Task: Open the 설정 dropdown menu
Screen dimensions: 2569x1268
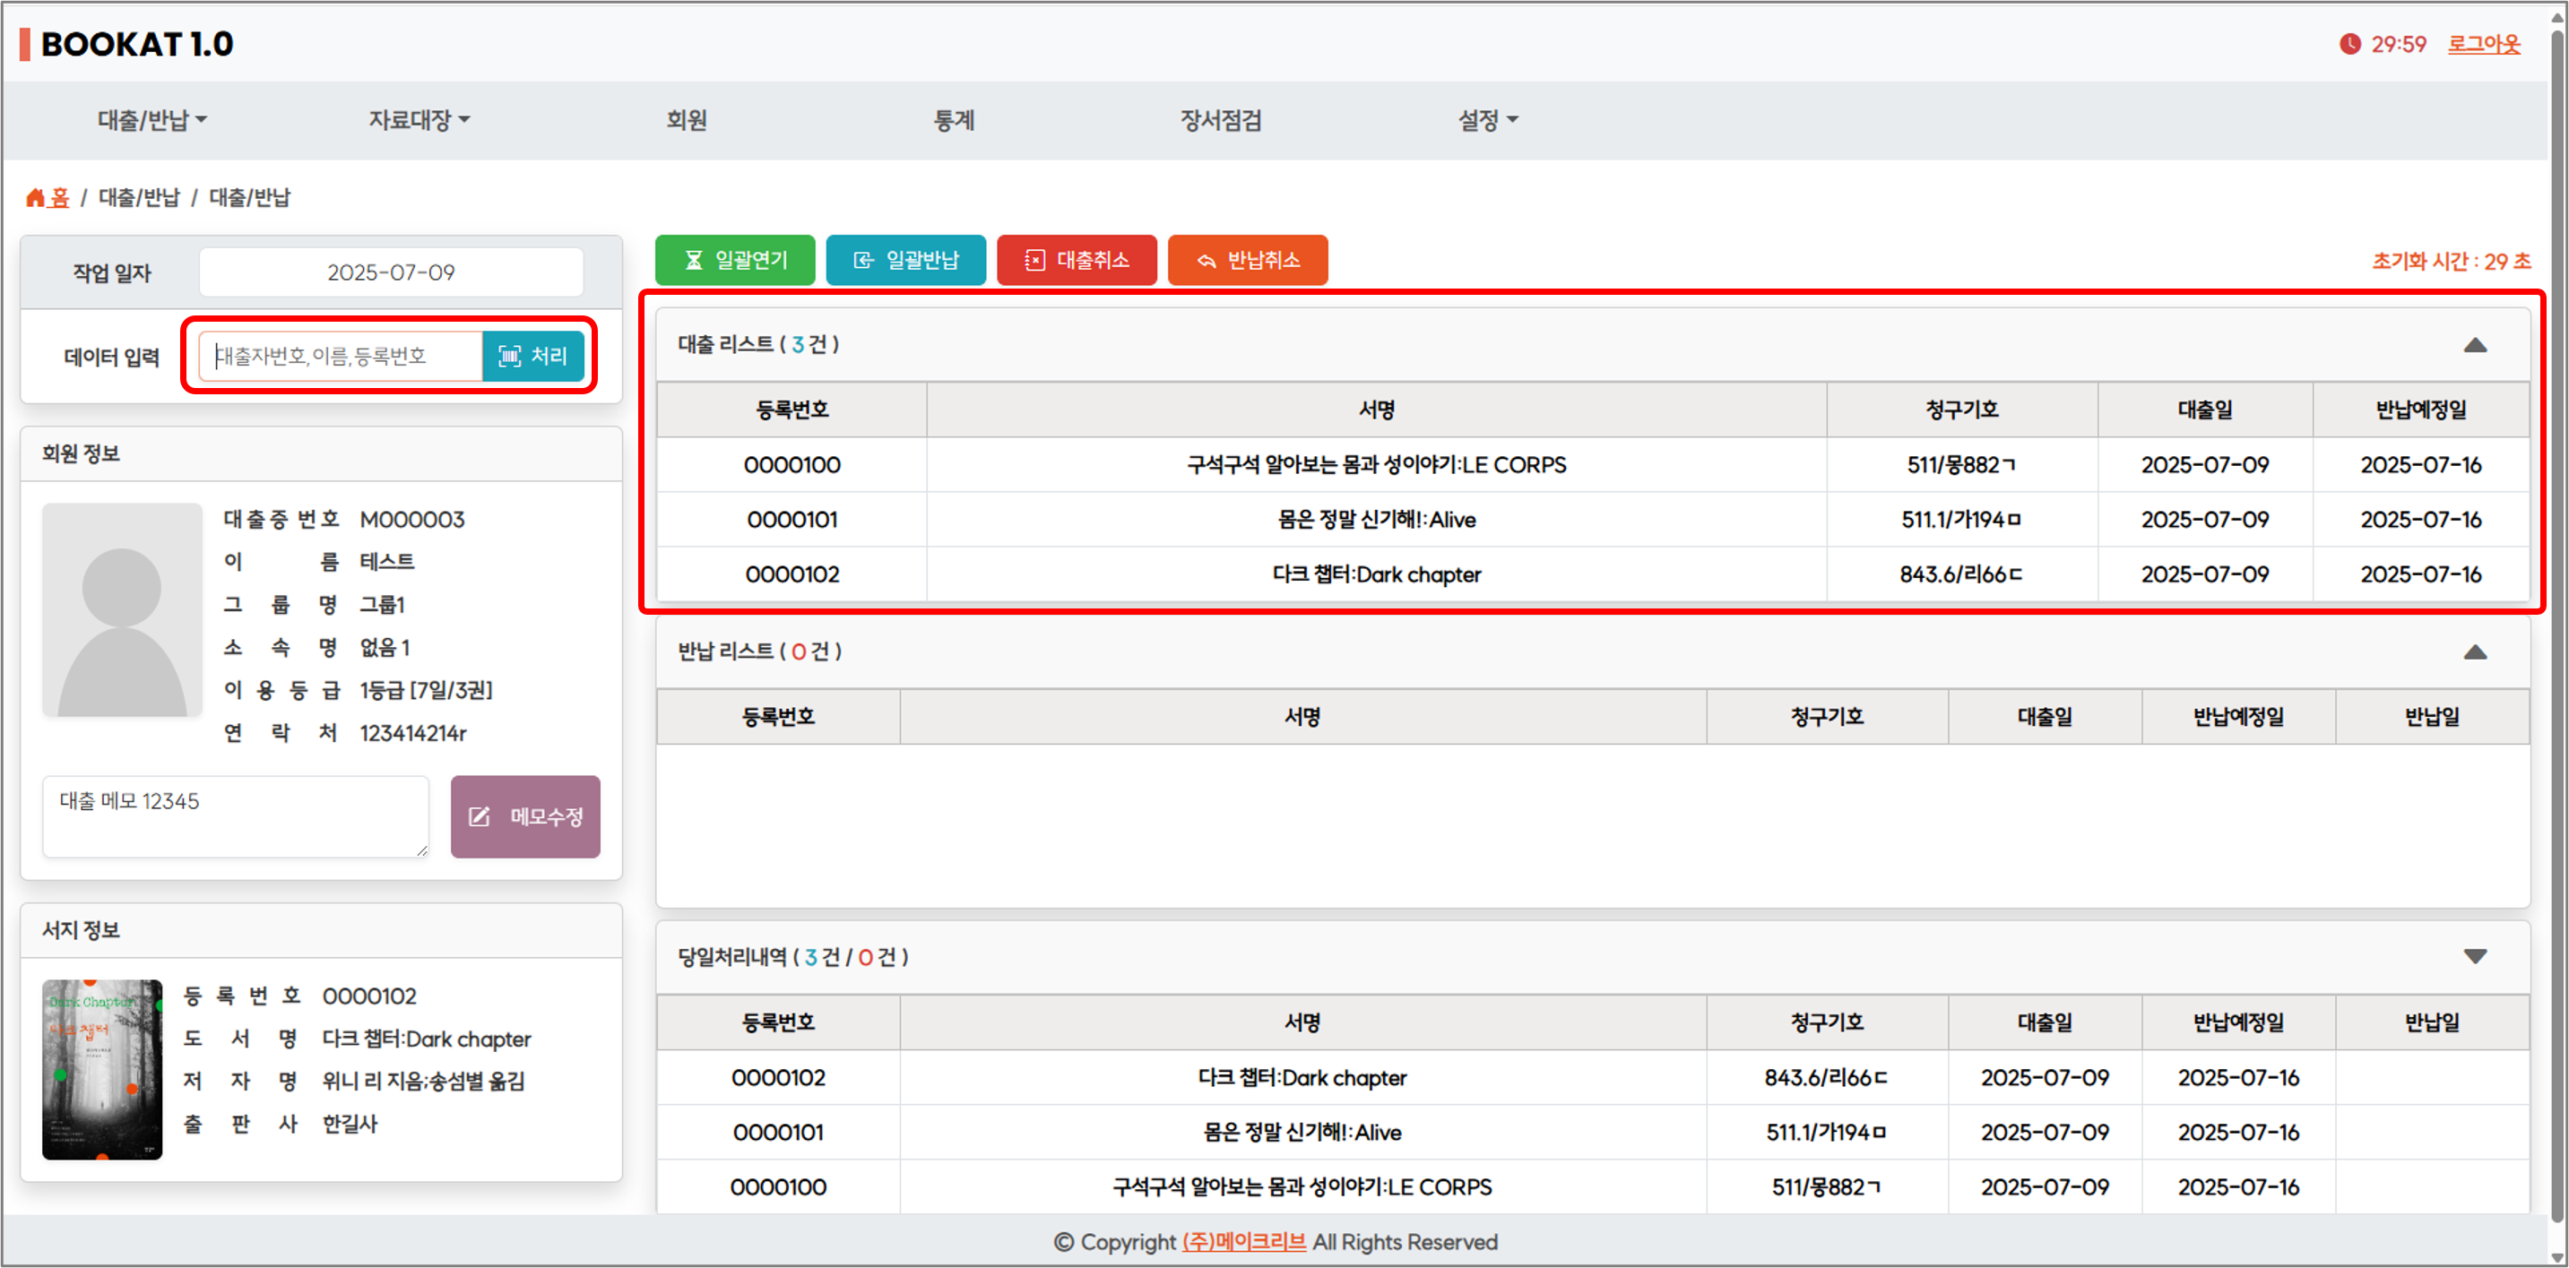Action: pyautogui.click(x=1487, y=119)
